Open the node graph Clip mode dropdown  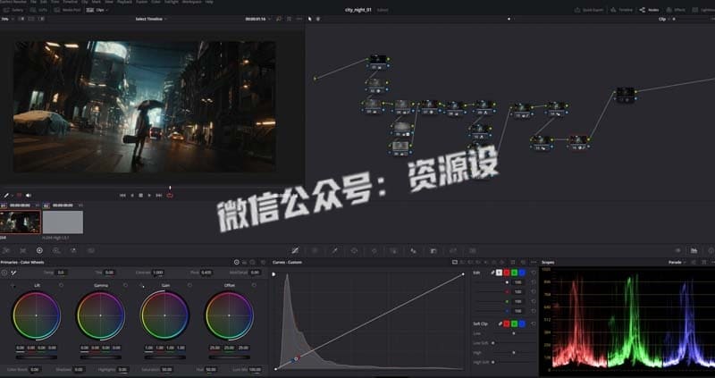click(664, 19)
